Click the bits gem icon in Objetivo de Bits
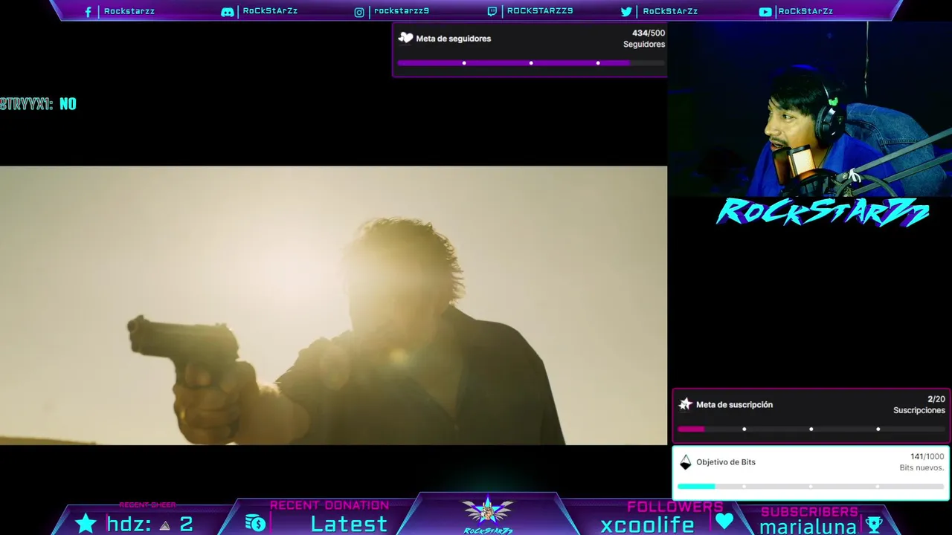Image resolution: width=952 pixels, height=535 pixels. point(686,462)
